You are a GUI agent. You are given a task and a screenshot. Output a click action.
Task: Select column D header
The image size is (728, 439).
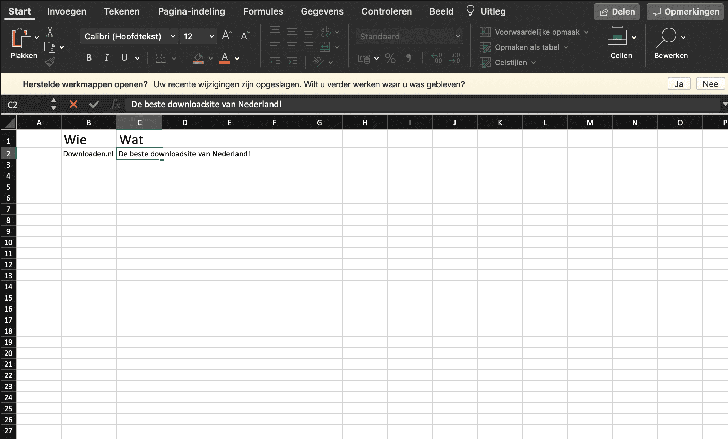185,123
